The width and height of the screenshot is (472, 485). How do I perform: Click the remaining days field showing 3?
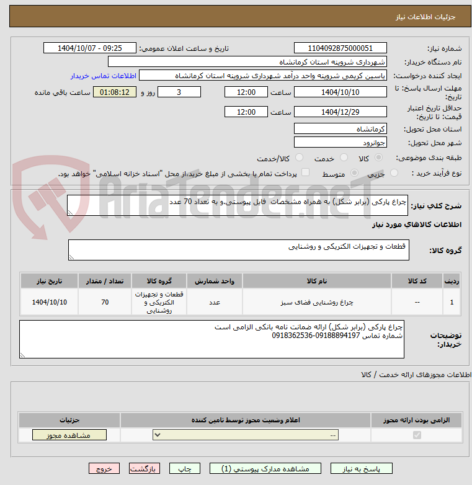[x=179, y=92]
